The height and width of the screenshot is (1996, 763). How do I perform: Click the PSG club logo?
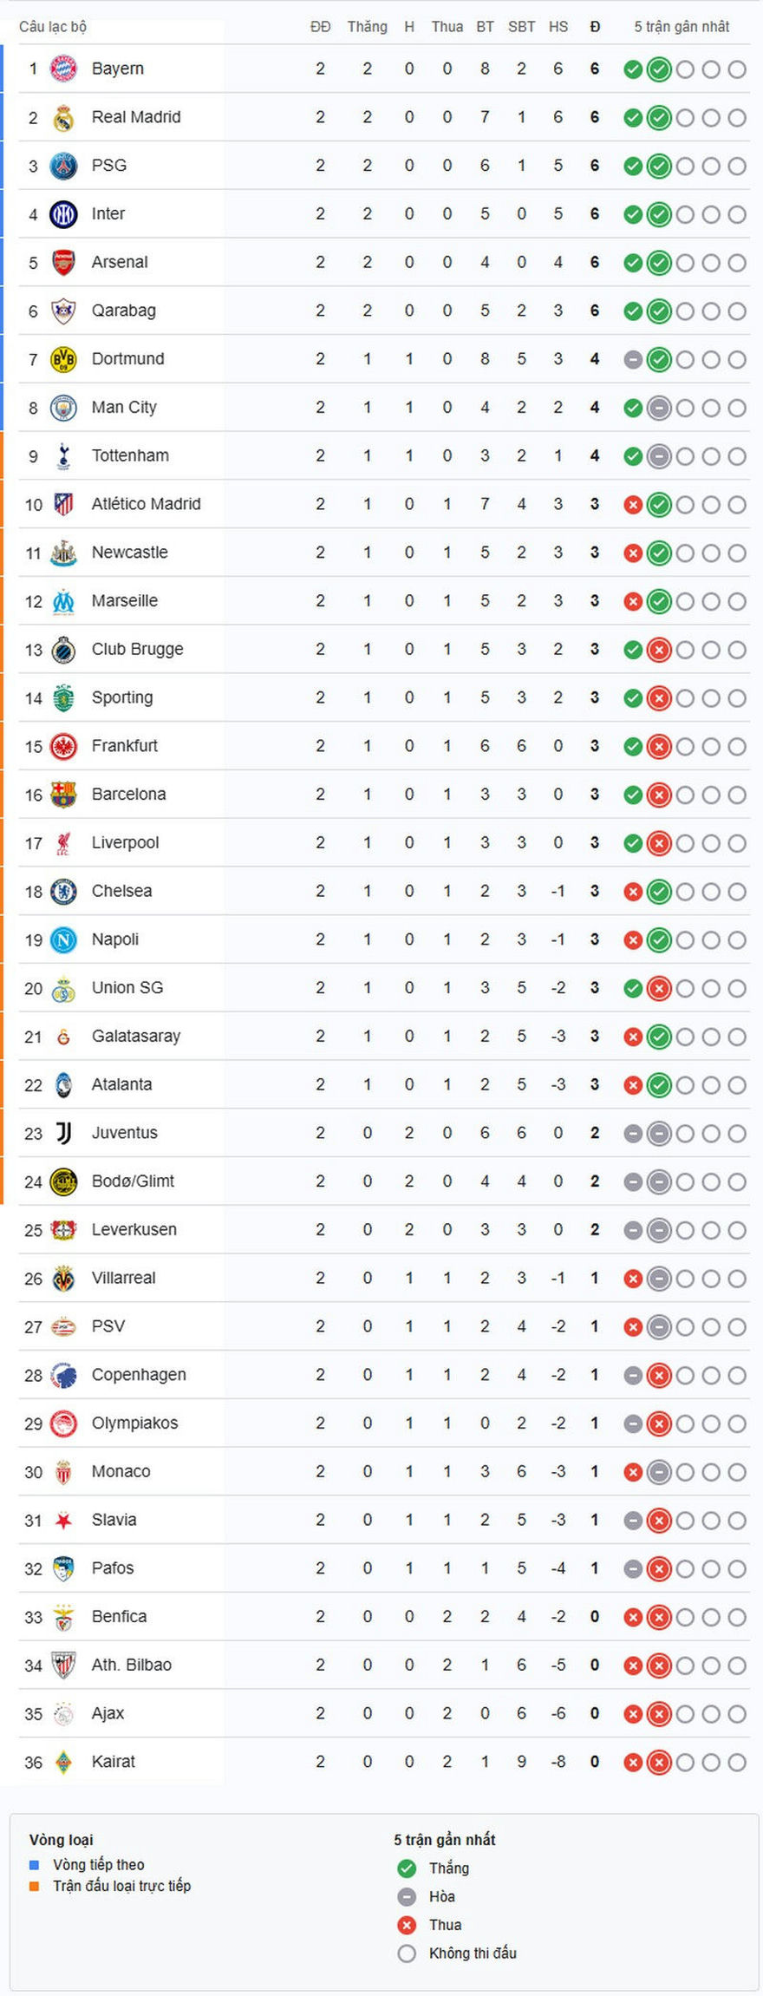(x=63, y=166)
